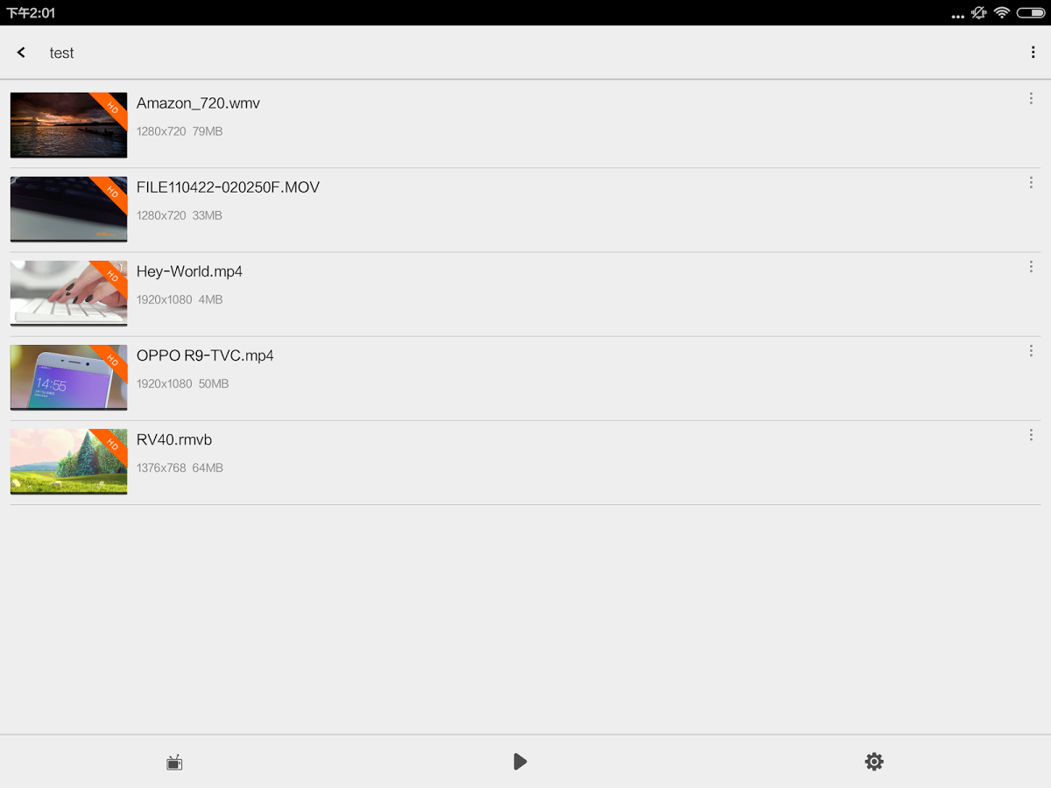Open options menu for Amazon_720.wmv
The height and width of the screenshot is (788, 1051).
[x=1031, y=99]
